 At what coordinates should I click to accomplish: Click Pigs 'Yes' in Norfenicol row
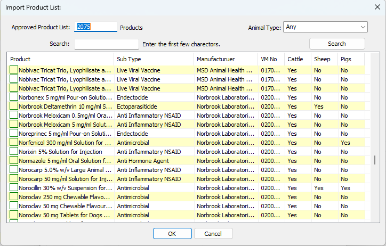pos(345,143)
